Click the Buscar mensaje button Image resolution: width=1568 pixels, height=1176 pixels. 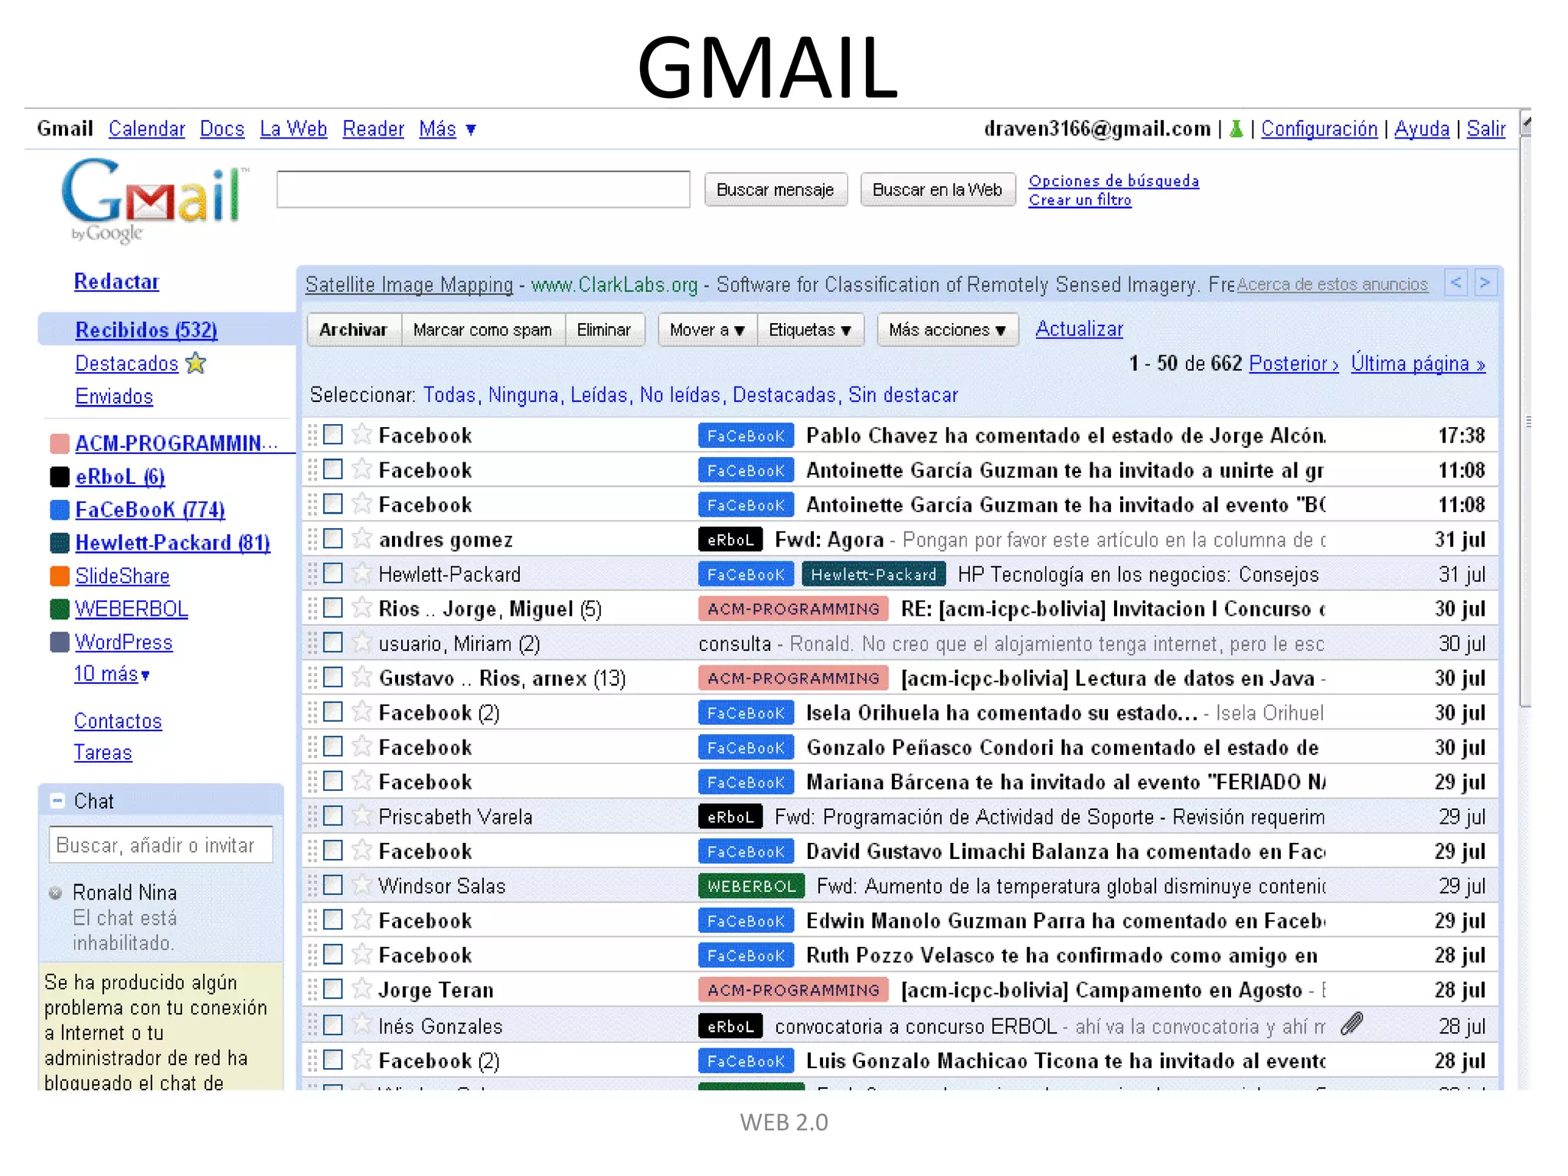[776, 190]
